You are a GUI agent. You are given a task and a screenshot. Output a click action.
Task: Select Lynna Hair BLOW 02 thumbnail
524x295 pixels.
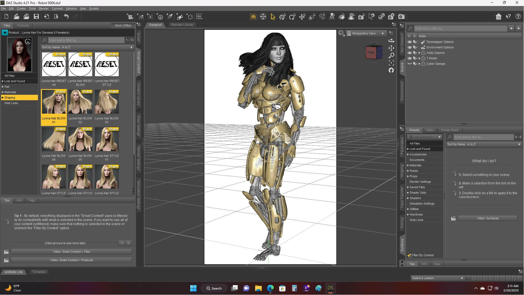click(x=80, y=102)
